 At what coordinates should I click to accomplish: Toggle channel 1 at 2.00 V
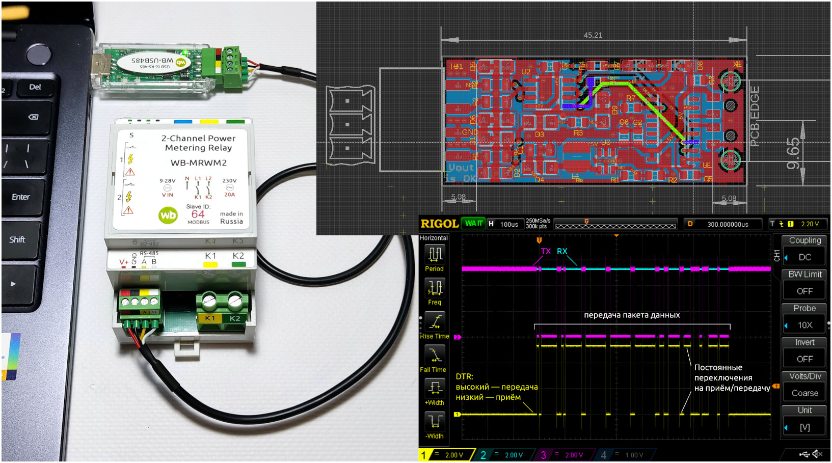click(447, 455)
